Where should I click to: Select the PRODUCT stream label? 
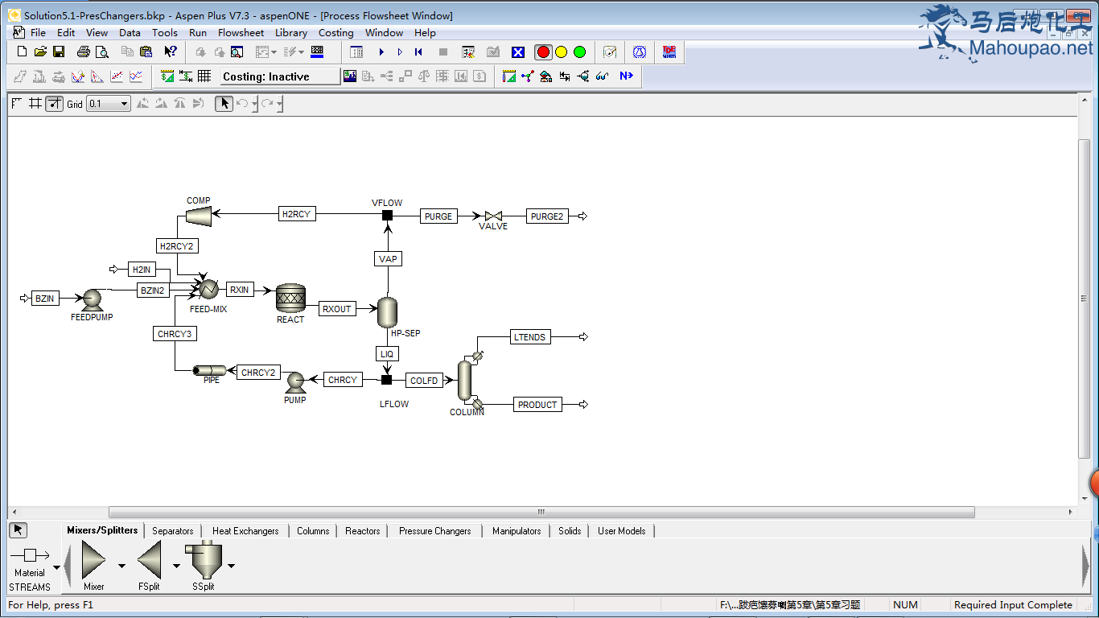coord(537,405)
